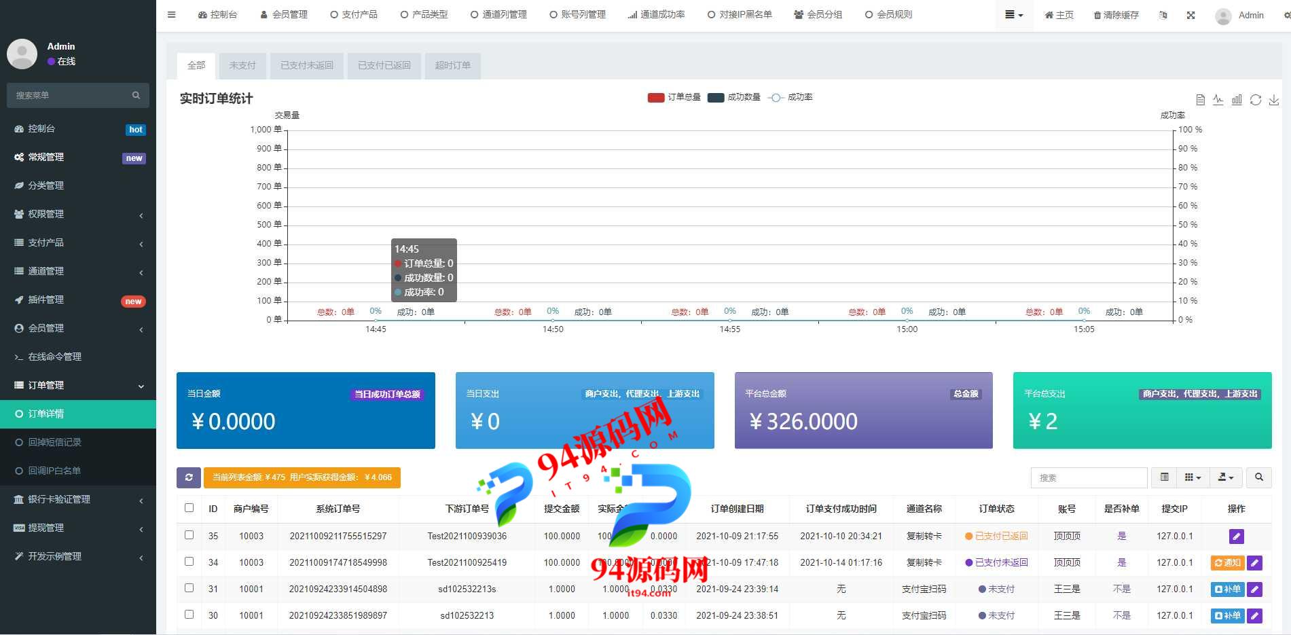Open the export dropdown in table toolbar
This screenshot has height=635, width=1291.
click(1226, 477)
